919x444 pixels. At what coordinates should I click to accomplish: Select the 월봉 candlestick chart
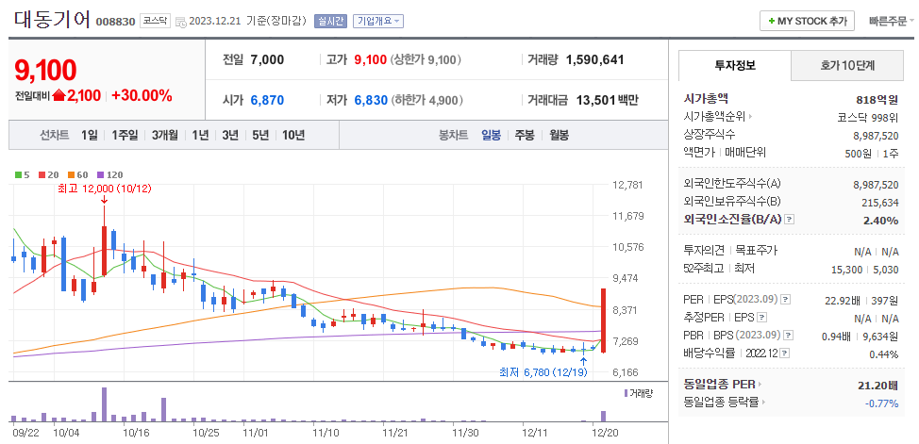pos(559,136)
